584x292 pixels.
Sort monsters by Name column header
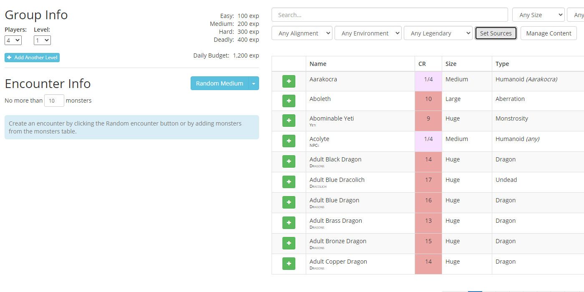tap(318, 64)
